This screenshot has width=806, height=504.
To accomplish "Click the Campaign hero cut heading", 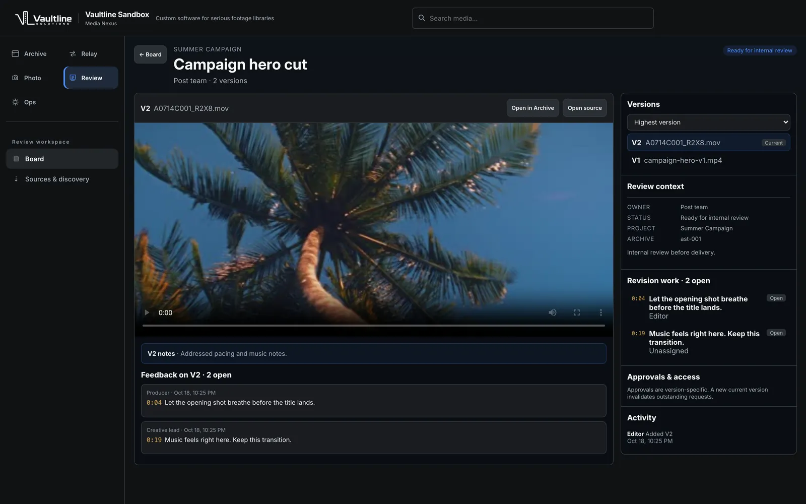I will pos(240,65).
